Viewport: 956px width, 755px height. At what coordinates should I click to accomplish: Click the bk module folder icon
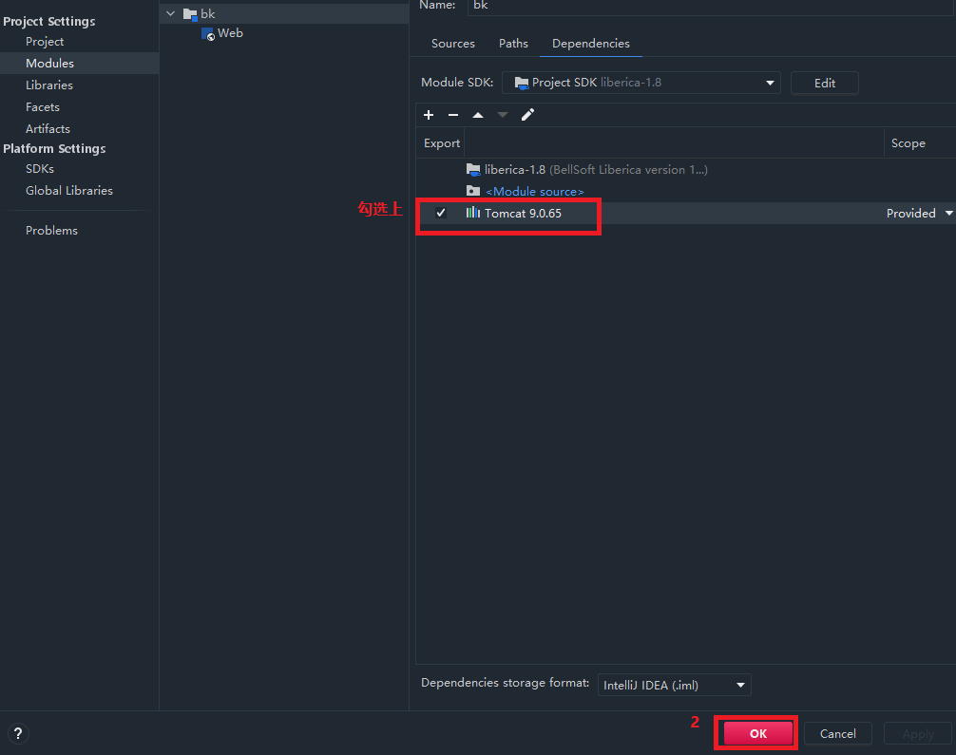tap(190, 14)
